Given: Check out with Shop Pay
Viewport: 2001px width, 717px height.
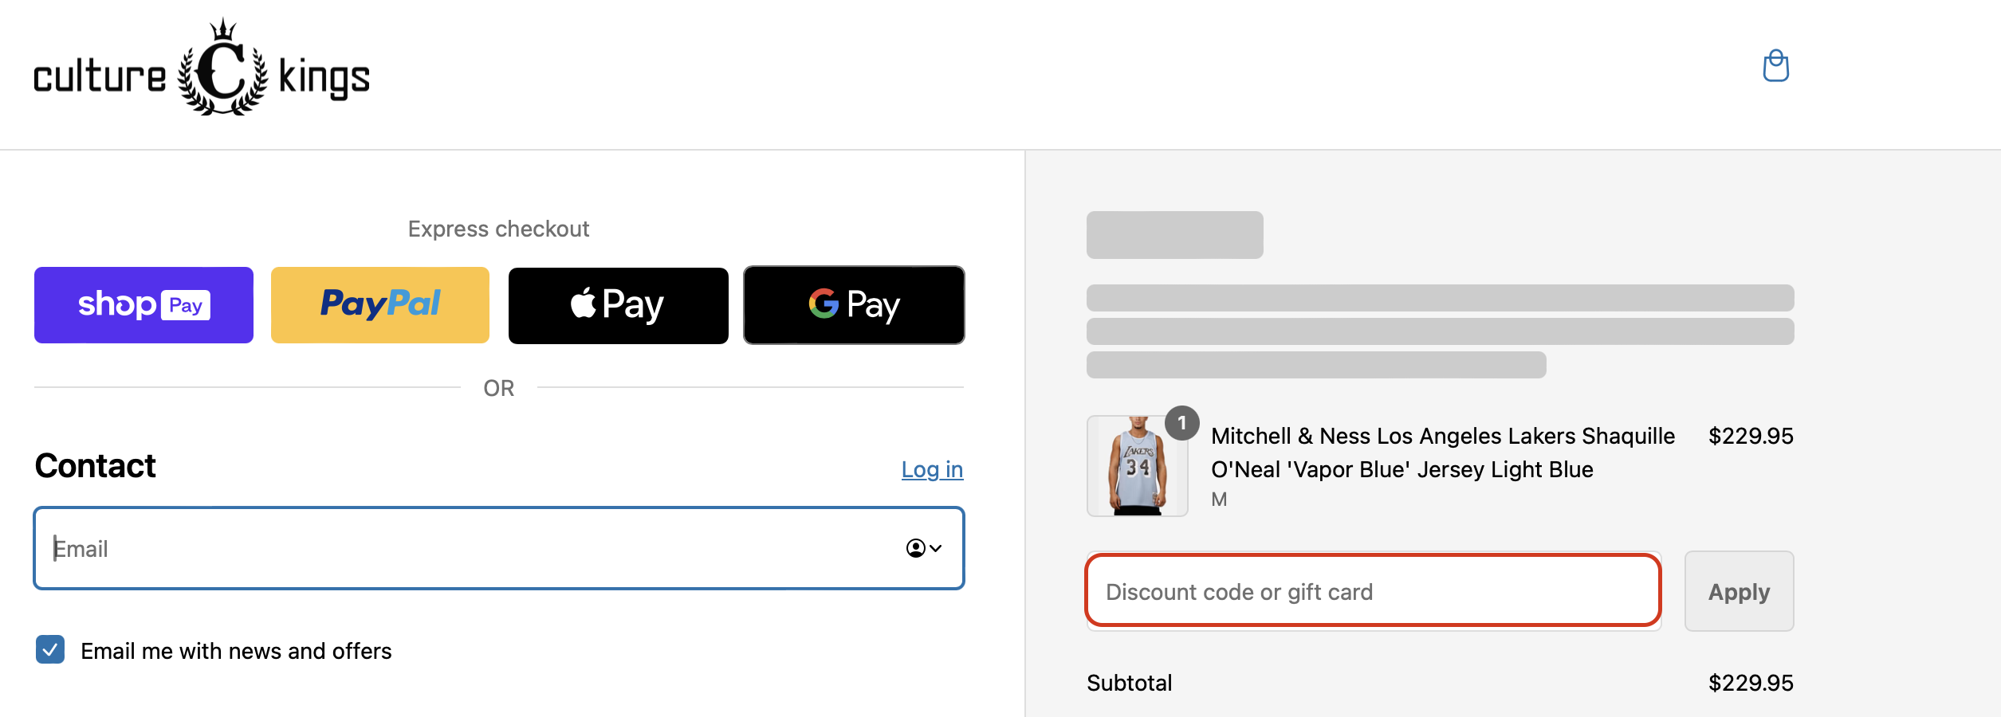Looking at the screenshot, I should (x=143, y=304).
